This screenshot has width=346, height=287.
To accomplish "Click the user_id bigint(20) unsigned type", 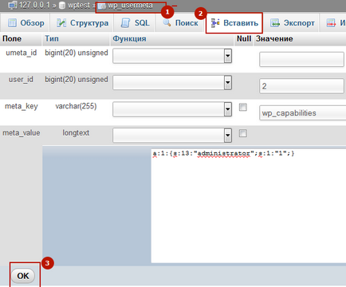I will 77,80.
